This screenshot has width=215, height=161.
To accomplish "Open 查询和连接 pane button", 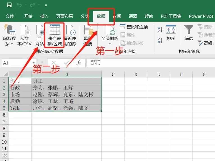I will [134, 27].
